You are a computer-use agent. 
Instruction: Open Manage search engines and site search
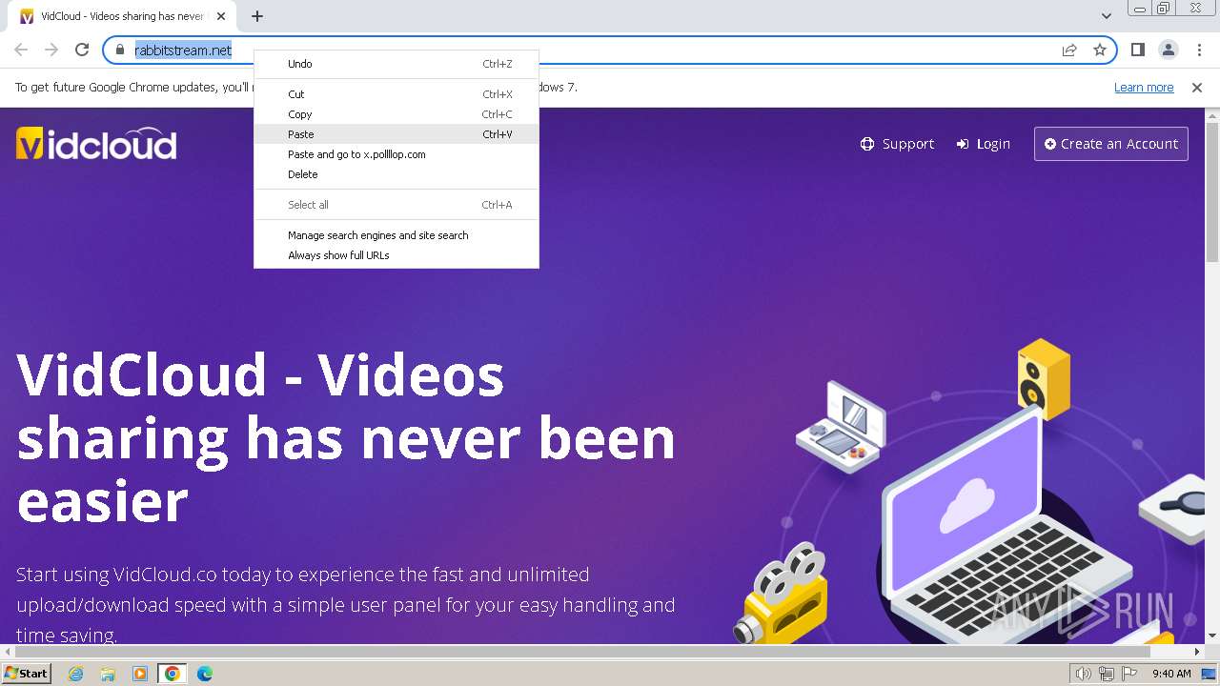point(396,235)
